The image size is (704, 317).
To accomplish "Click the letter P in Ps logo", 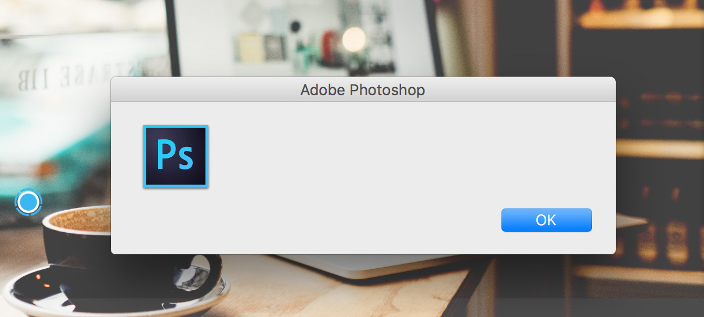I will pyautogui.click(x=165, y=154).
